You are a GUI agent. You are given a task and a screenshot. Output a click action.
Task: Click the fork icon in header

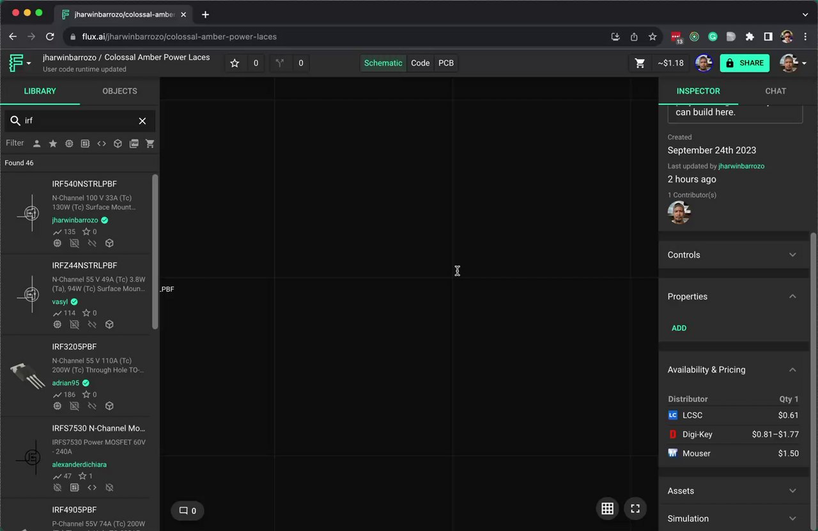click(279, 63)
